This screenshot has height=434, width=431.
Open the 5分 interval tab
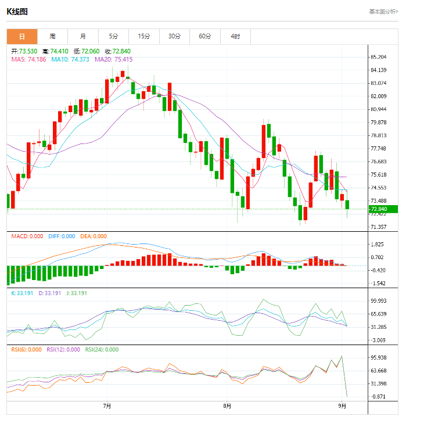click(x=113, y=37)
